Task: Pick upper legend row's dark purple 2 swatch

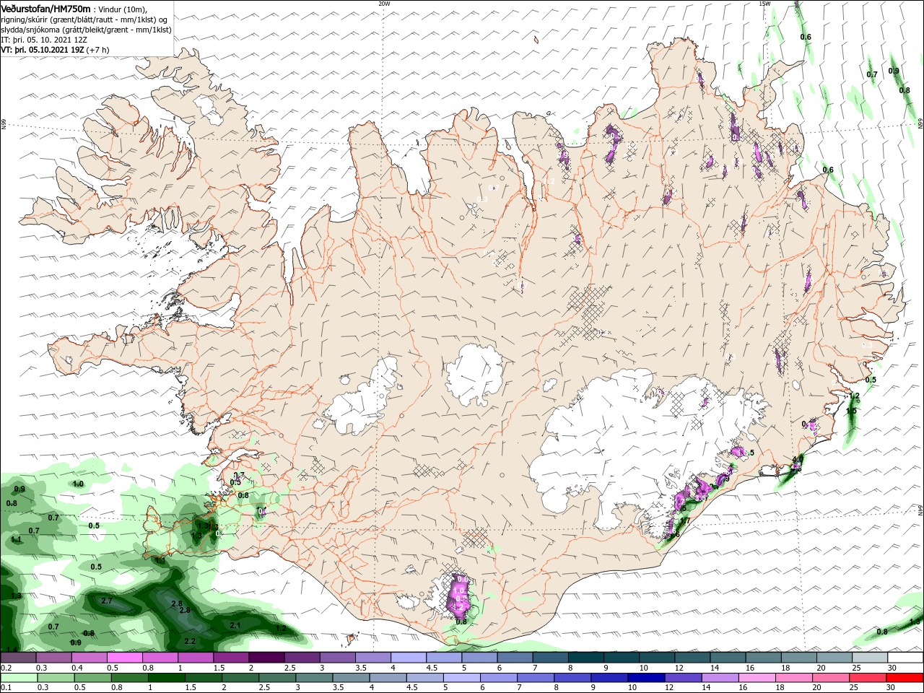Action: coord(266,658)
